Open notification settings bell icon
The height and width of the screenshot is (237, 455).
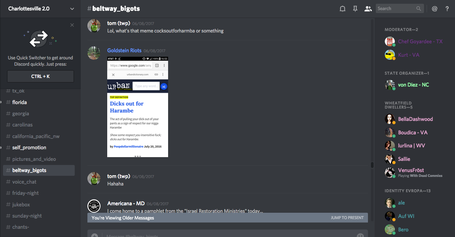point(342,9)
